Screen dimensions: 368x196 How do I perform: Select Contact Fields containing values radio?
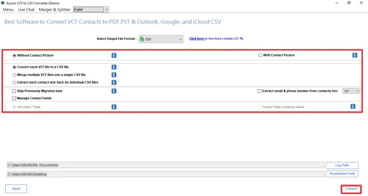[259, 107]
